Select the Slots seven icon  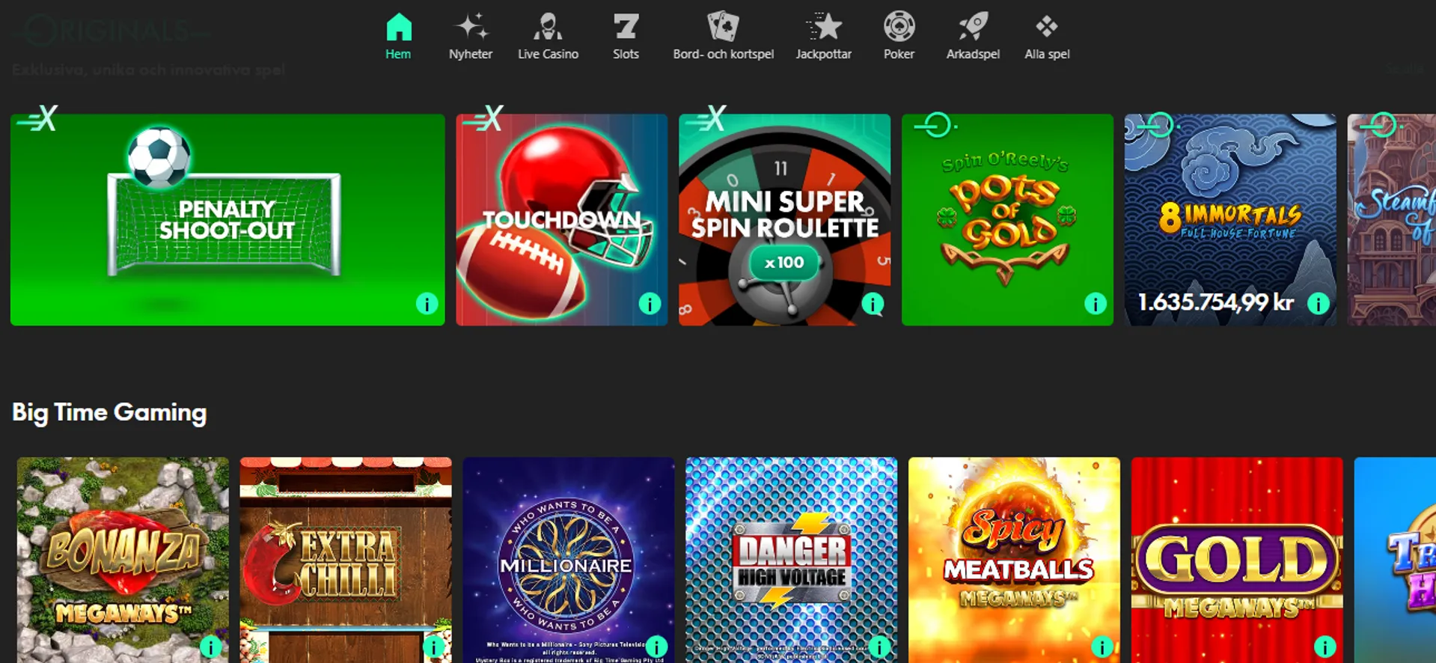[626, 27]
